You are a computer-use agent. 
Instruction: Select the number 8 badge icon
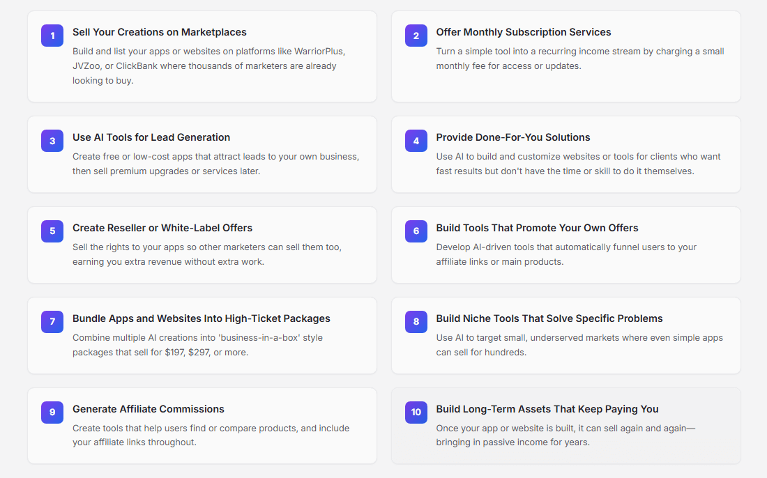coord(416,322)
